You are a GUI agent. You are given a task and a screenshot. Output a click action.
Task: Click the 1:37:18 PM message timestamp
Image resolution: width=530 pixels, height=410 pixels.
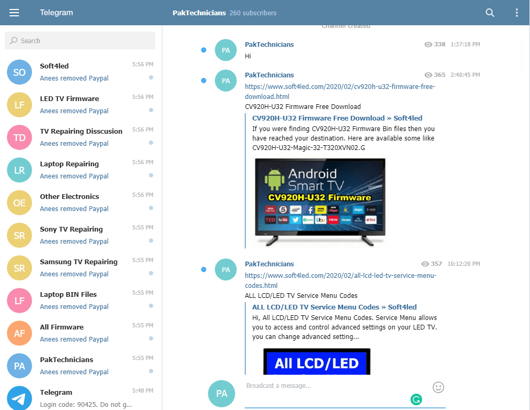(465, 44)
